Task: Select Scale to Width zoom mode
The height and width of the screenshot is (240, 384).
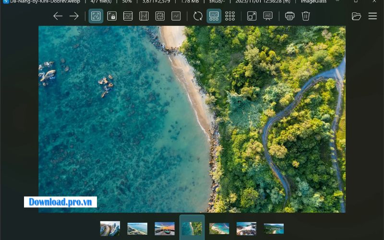Action: click(128, 16)
